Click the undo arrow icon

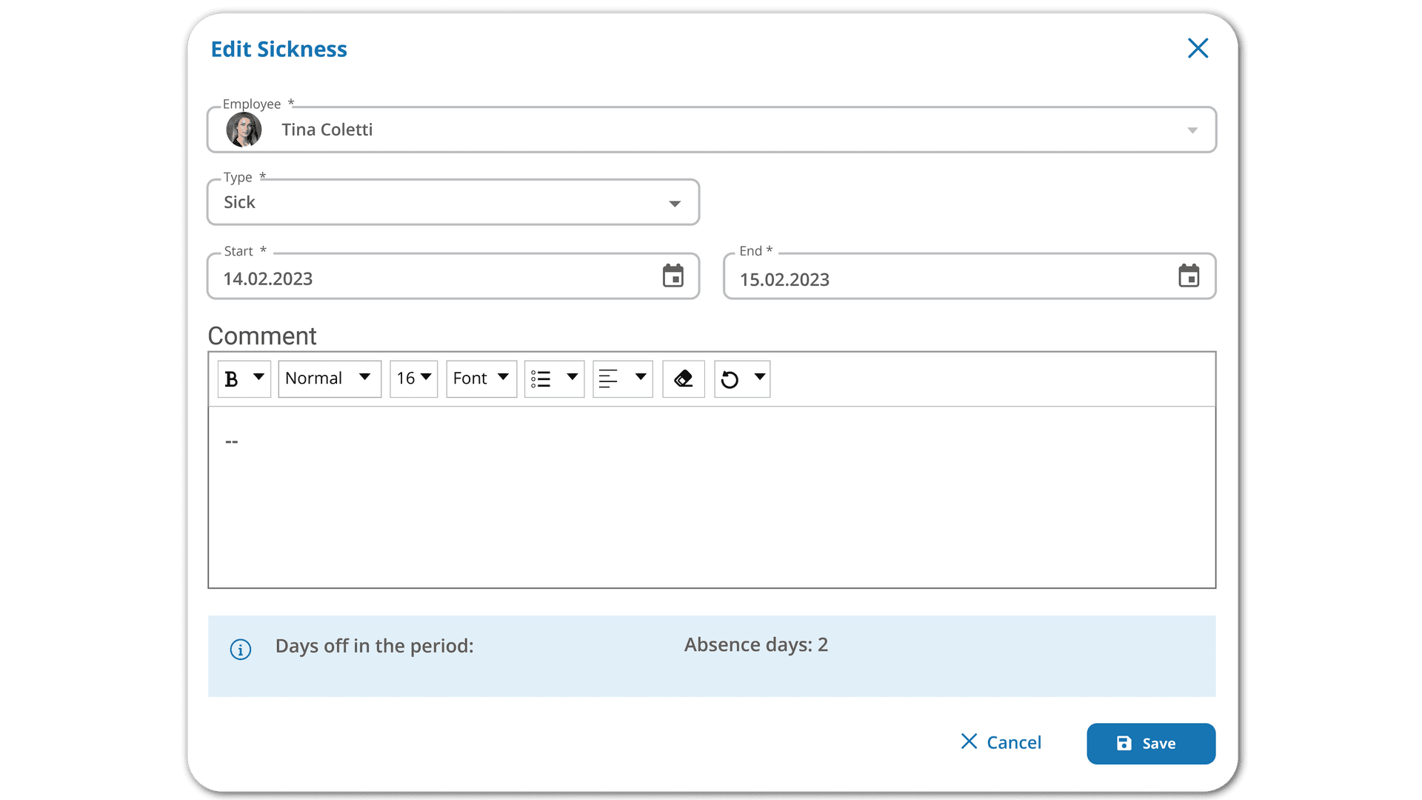click(x=730, y=379)
